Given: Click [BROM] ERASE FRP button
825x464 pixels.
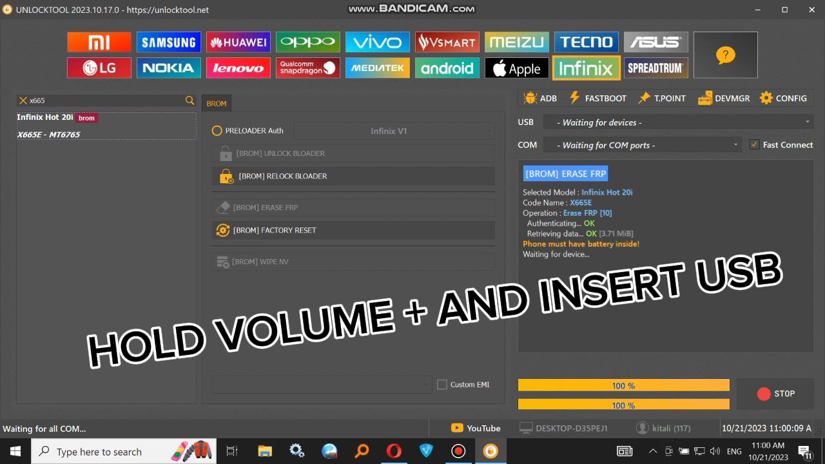Looking at the screenshot, I should pos(353,208).
